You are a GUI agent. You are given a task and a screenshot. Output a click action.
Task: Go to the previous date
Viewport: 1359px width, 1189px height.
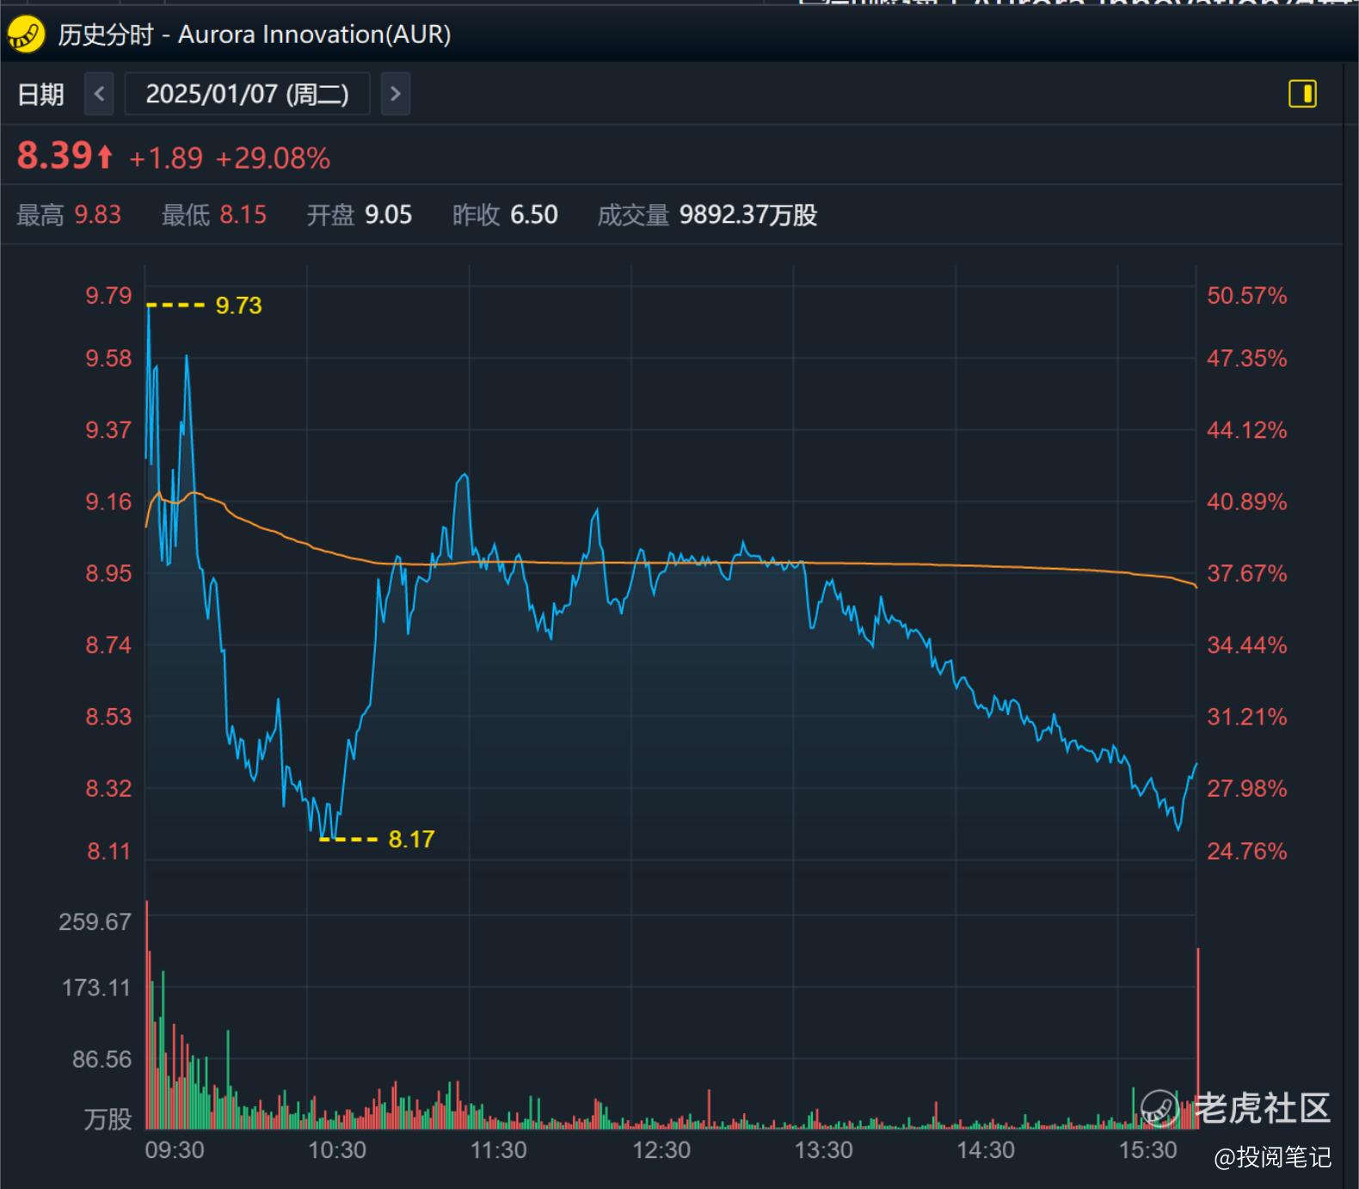click(99, 94)
